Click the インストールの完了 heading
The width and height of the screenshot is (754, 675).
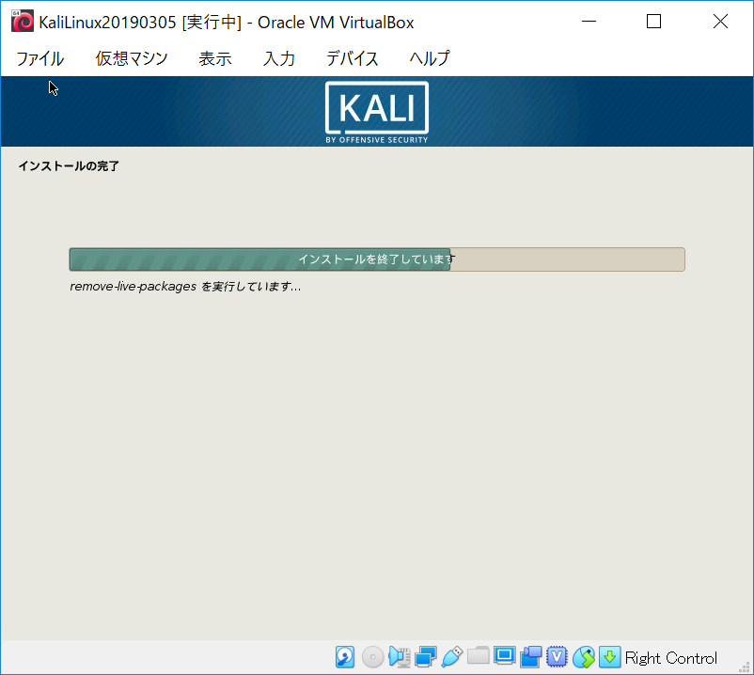click(69, 166)
